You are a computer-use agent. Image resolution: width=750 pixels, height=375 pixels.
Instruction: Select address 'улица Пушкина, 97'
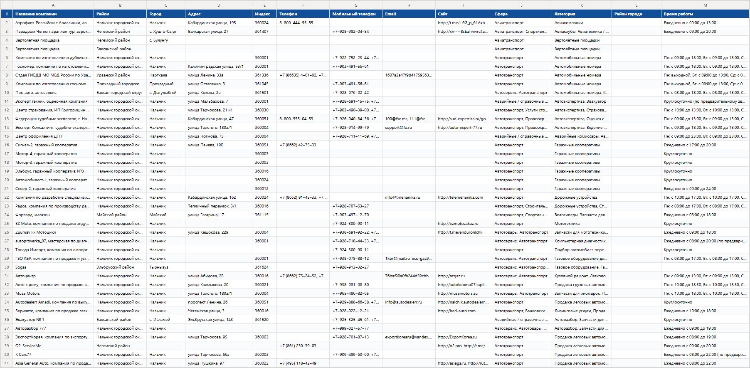(x=219, y=363)
